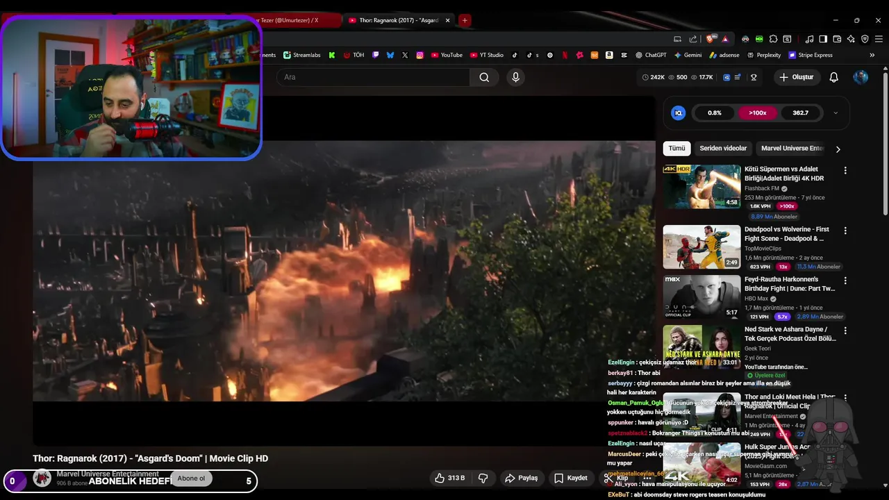The height and width of the screenshot is (500, 889).
Task: Open the X bookmark icon
Action: tap(405, 55)
